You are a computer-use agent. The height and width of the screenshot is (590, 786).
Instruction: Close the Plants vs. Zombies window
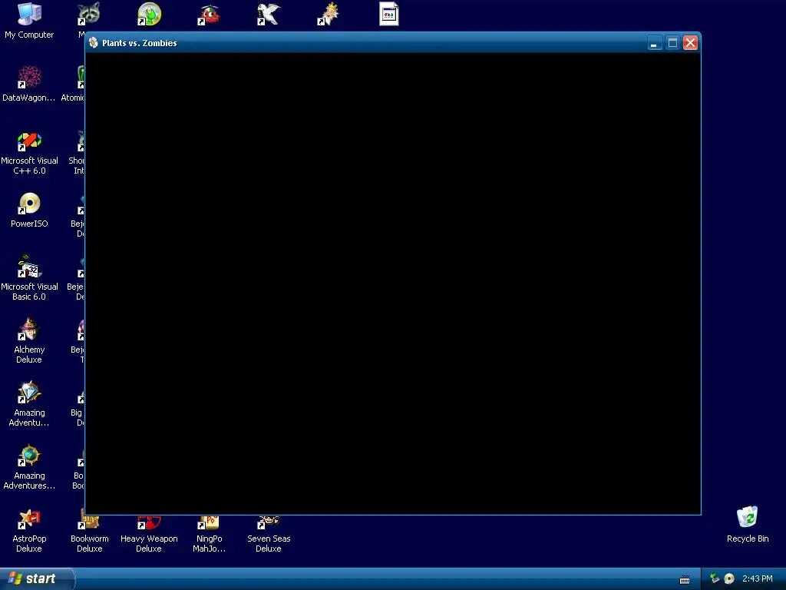690,43
